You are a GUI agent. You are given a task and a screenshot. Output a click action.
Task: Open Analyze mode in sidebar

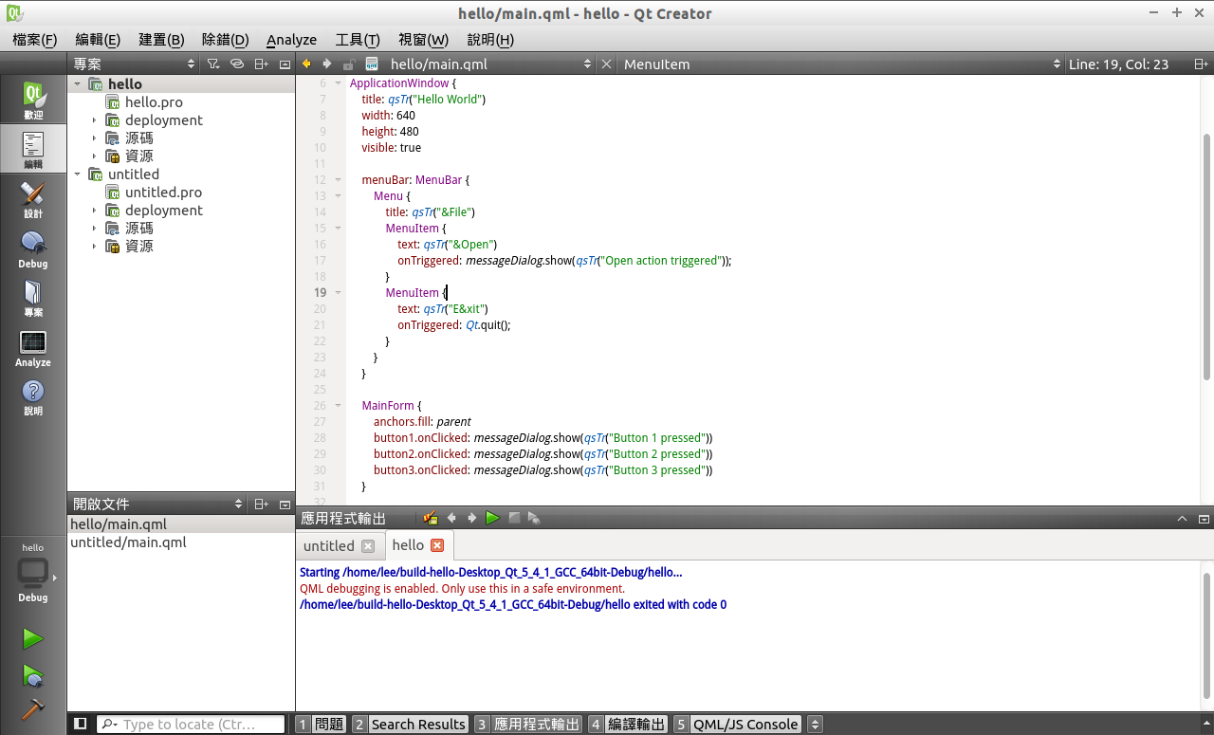(33, 348)
